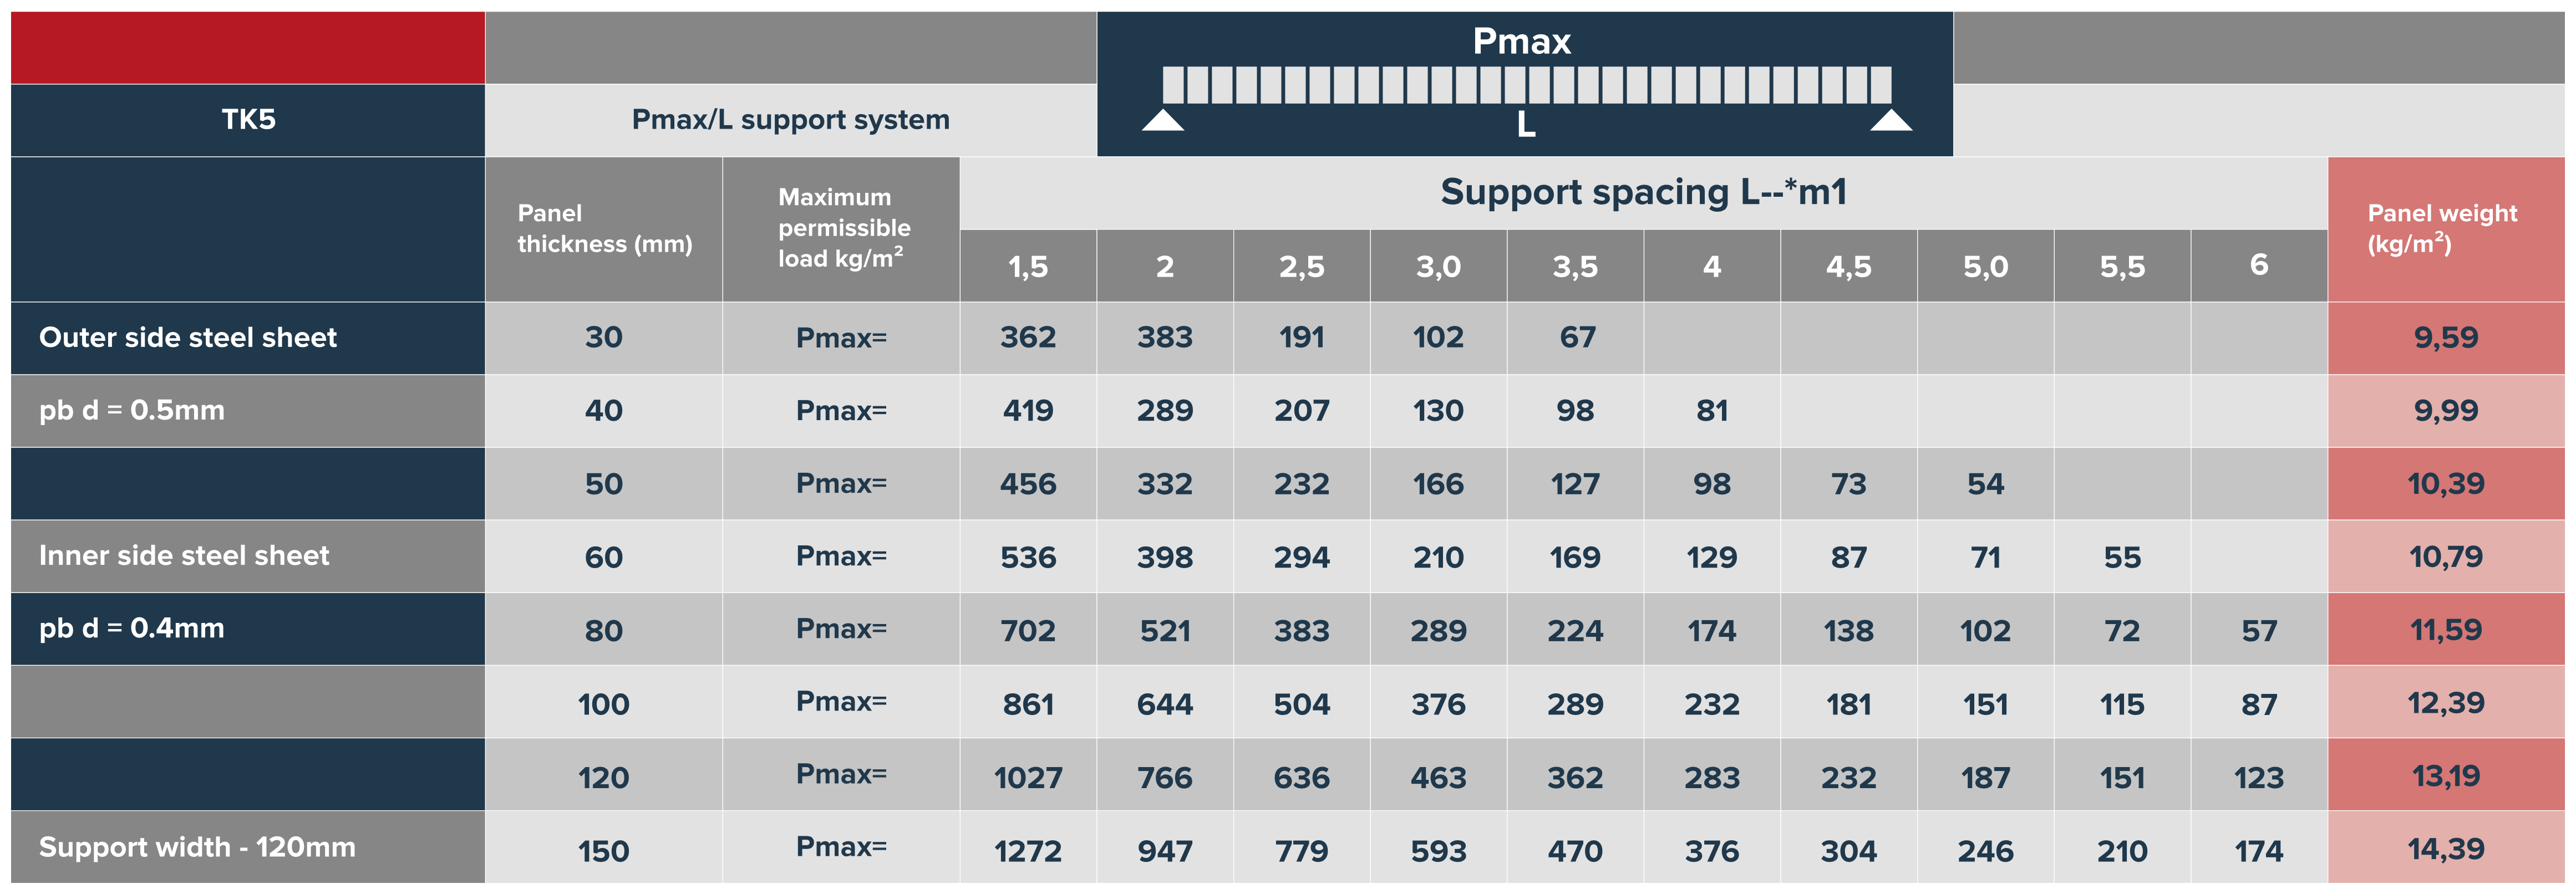Click the Panel weight (kg/m²) header
The height and width of the screenshot is (894, 2576).
(x=2446, y=229)
